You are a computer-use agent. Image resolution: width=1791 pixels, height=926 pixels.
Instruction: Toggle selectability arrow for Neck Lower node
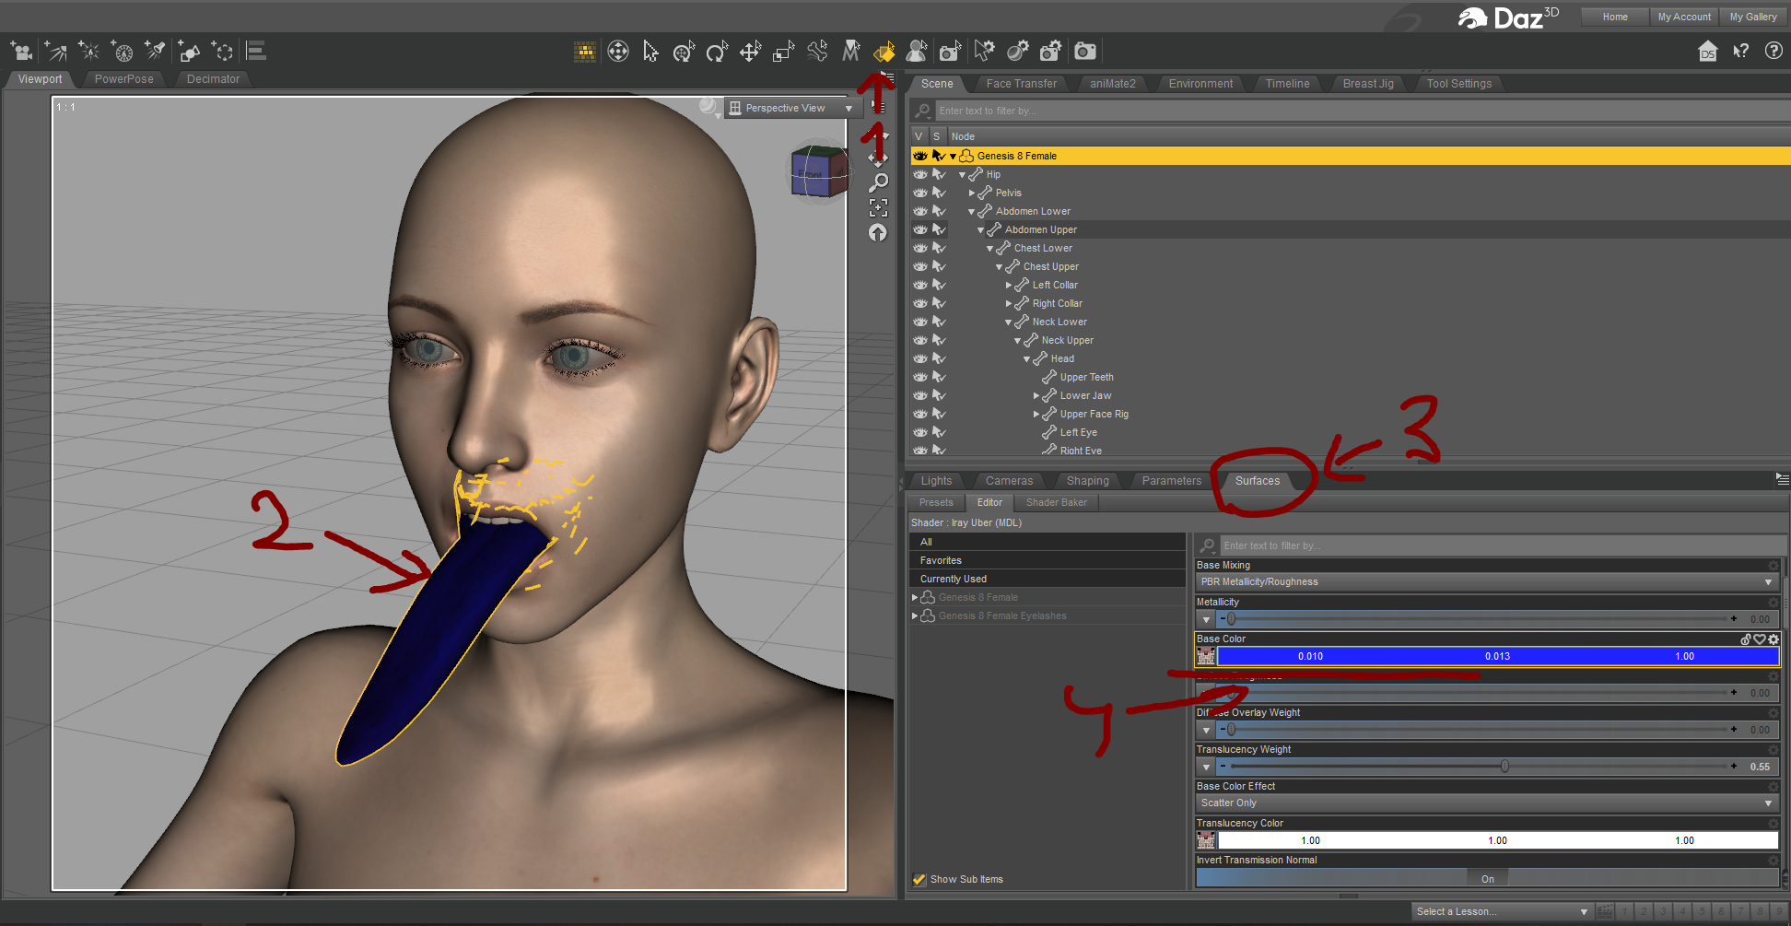click(939, 322)
